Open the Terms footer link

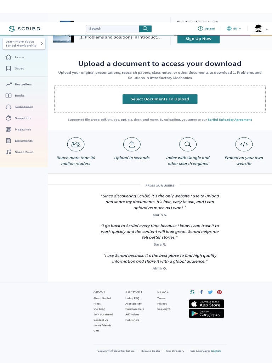coord(161,298)
